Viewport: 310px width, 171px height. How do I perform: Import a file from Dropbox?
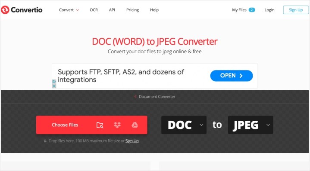click(117, 125)
